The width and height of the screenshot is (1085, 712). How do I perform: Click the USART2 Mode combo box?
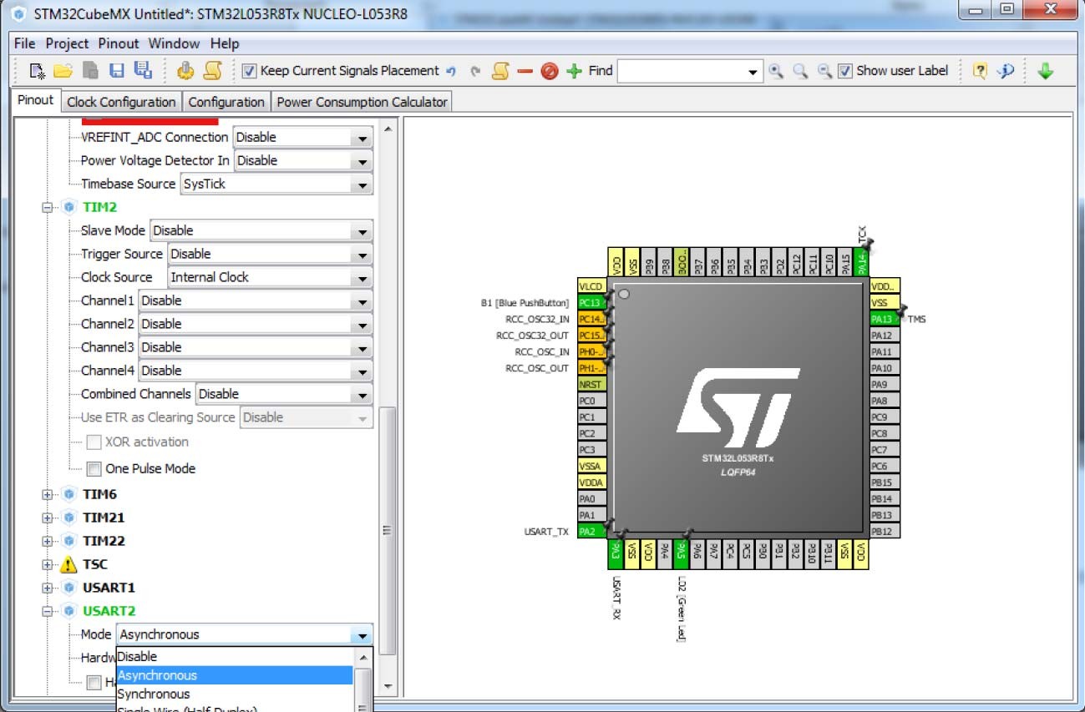click(244, 635)
